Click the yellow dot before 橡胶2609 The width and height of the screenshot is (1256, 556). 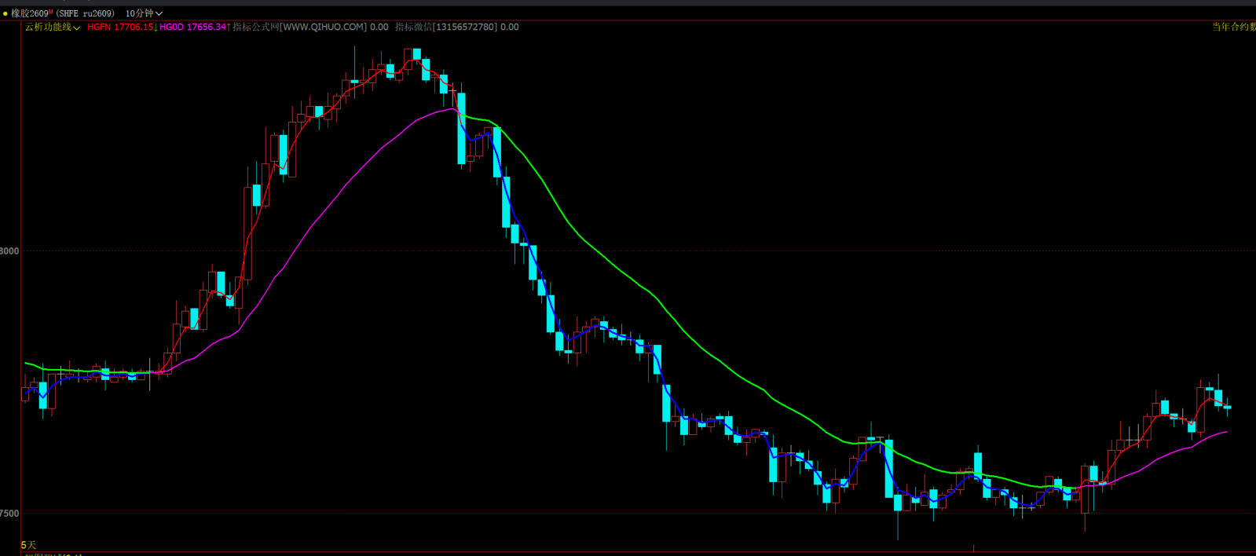(5, 13)
